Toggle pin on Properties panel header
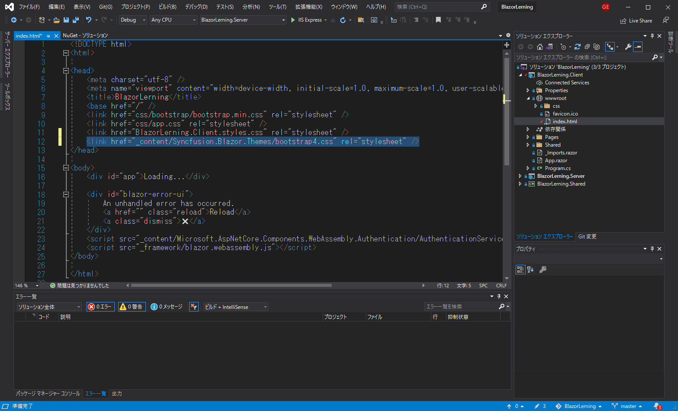The width and height of the screenshot is (678, 411). 652,249
